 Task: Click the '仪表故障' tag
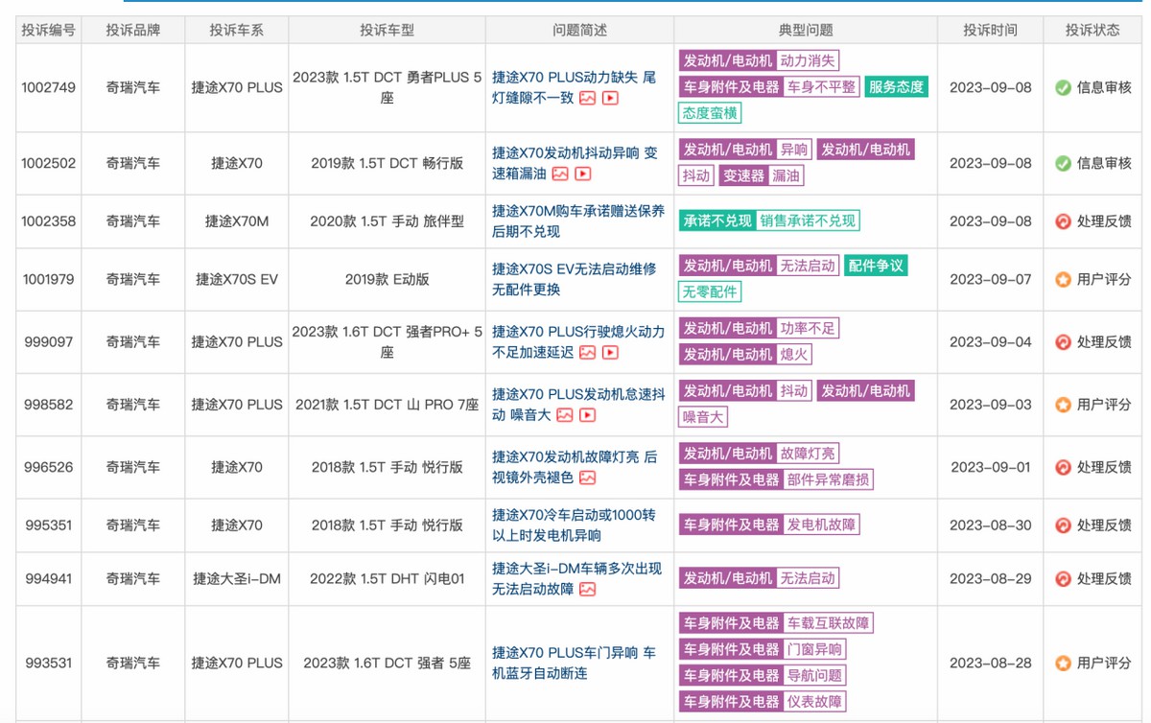(x=815, y=701)
